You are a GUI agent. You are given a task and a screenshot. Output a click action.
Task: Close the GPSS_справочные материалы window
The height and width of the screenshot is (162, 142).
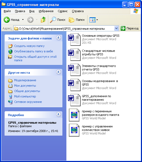coord(138,5)
